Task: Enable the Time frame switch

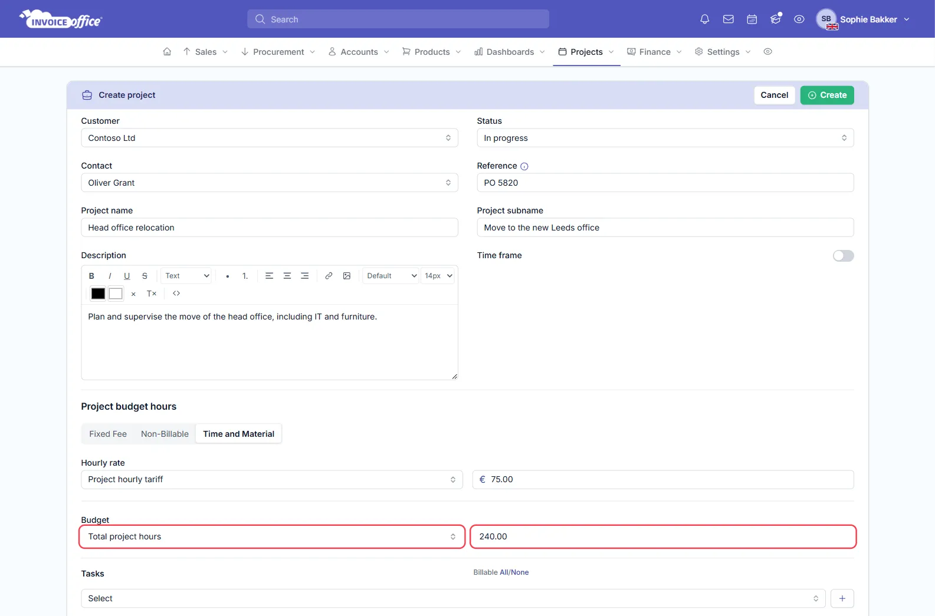Action: coord(843,256)
